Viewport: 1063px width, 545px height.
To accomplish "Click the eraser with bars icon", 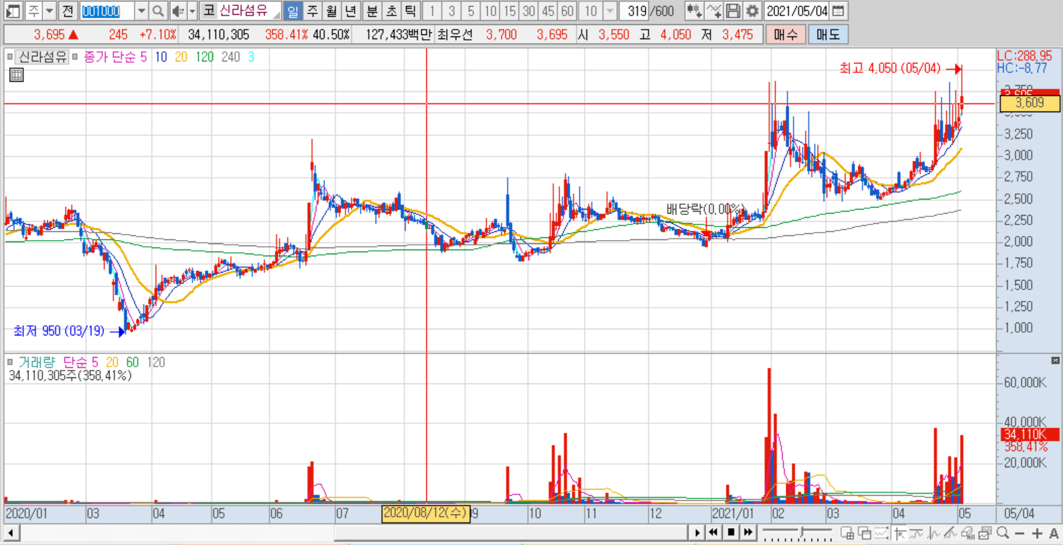I will point(968,533).
